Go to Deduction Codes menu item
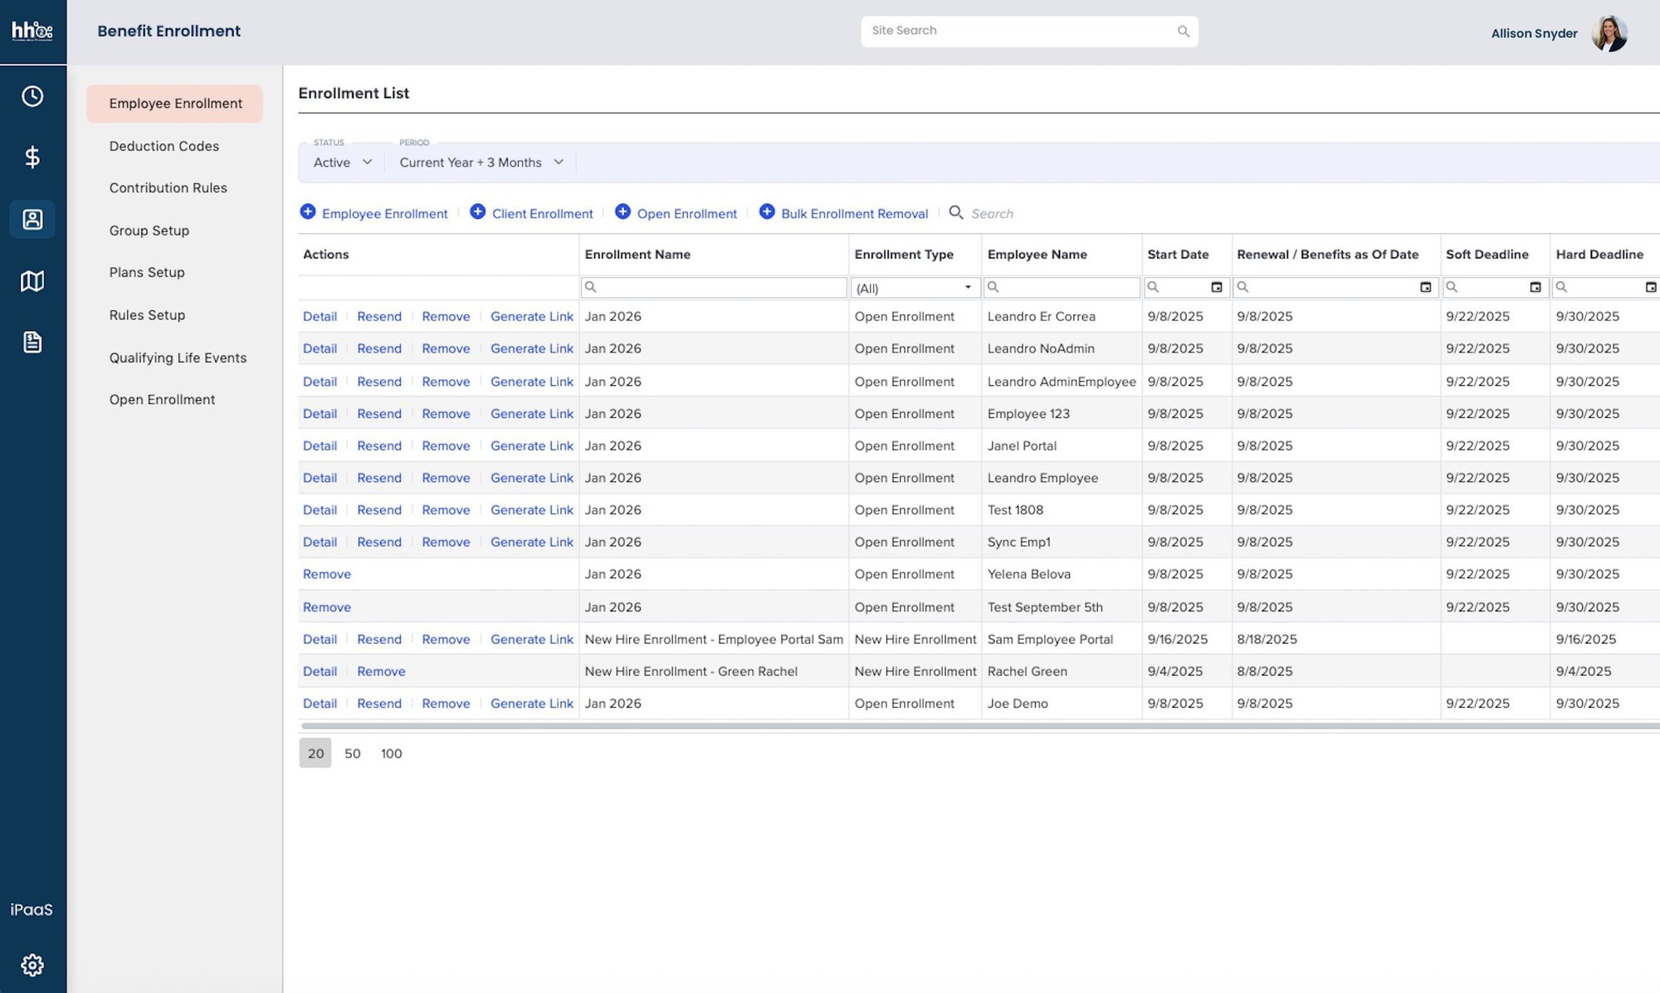The image size is (1660, 993). coord(164,146)
